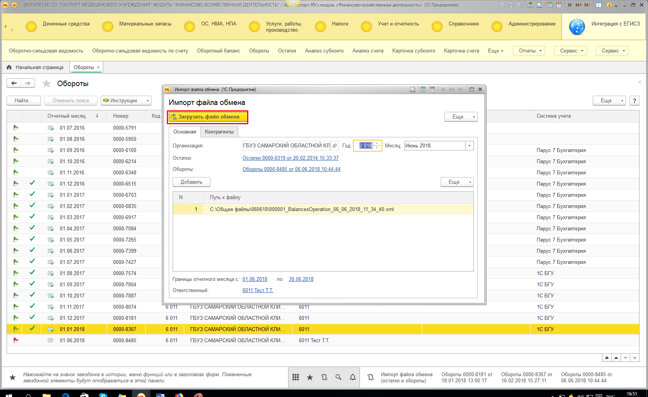The height and width of the screenshot is (397, 648).
Task: Open favorites star in the bottom panel
Action: (310, 377)
